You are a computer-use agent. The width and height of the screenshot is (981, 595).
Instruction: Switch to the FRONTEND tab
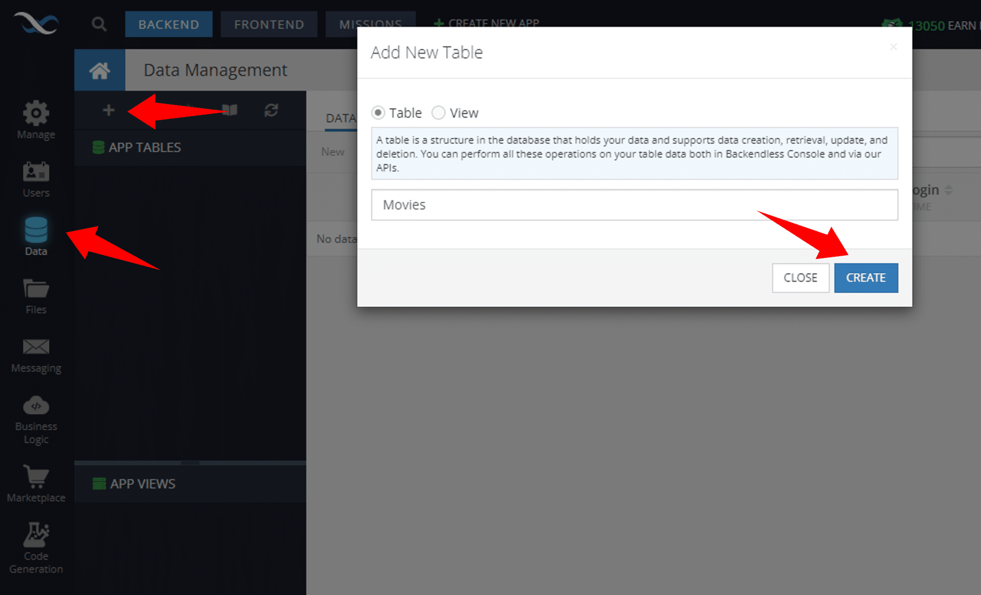click(x=269, y=24)
